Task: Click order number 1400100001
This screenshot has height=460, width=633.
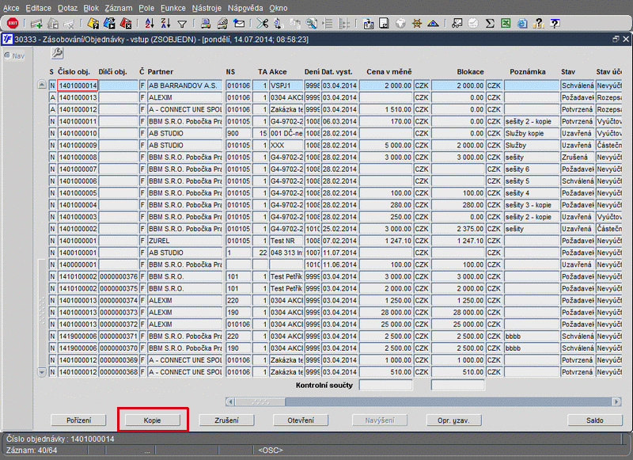Action: (78, 253)
